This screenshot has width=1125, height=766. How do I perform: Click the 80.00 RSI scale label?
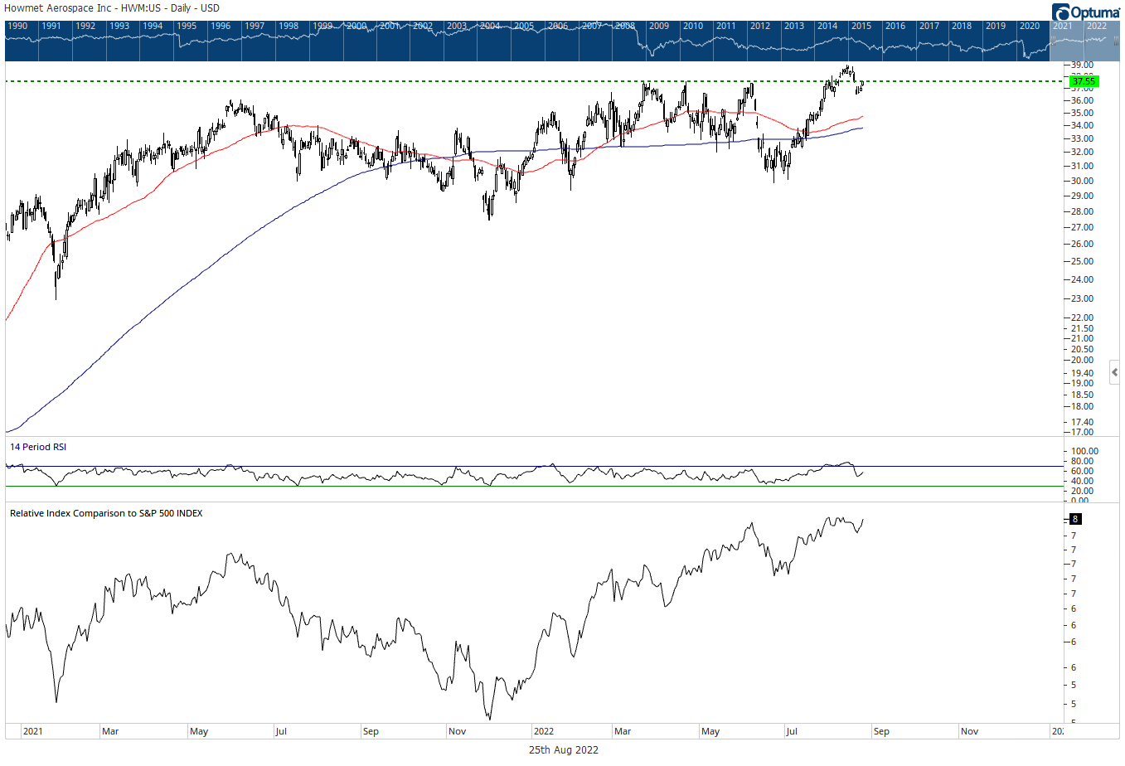1082,461
